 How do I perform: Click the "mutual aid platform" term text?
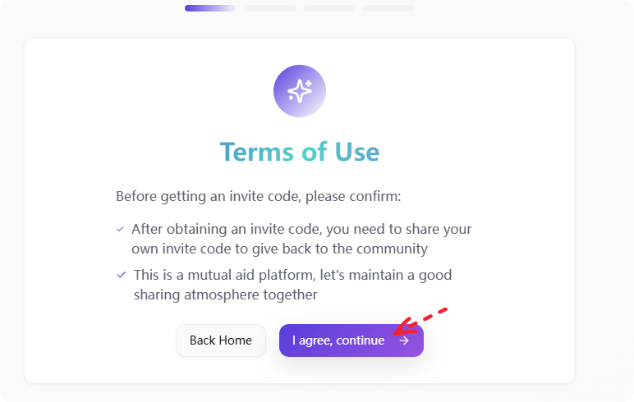tap(292, 275)
